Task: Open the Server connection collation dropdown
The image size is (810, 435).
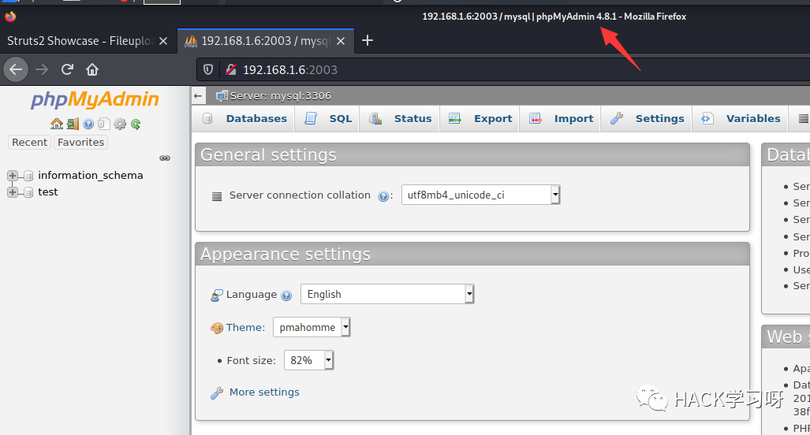Action: [481, 195]
